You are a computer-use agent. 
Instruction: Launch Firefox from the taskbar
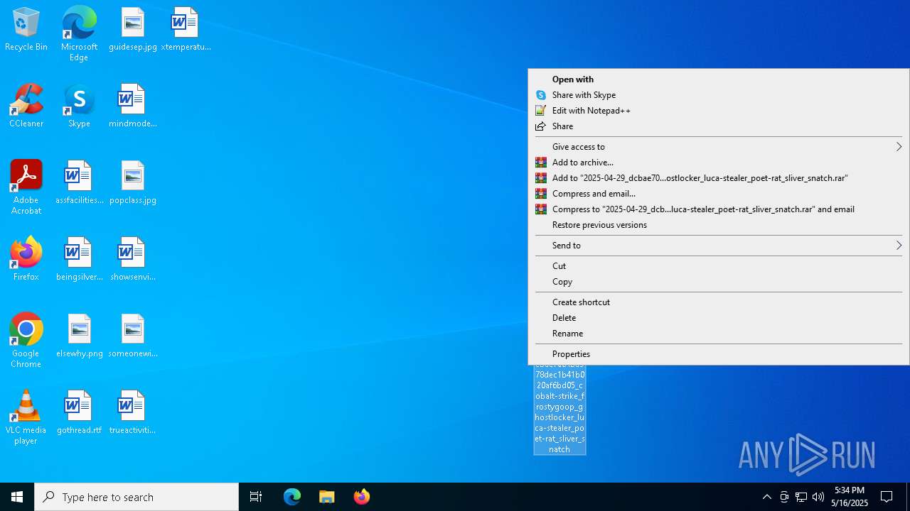click(361, 497)
